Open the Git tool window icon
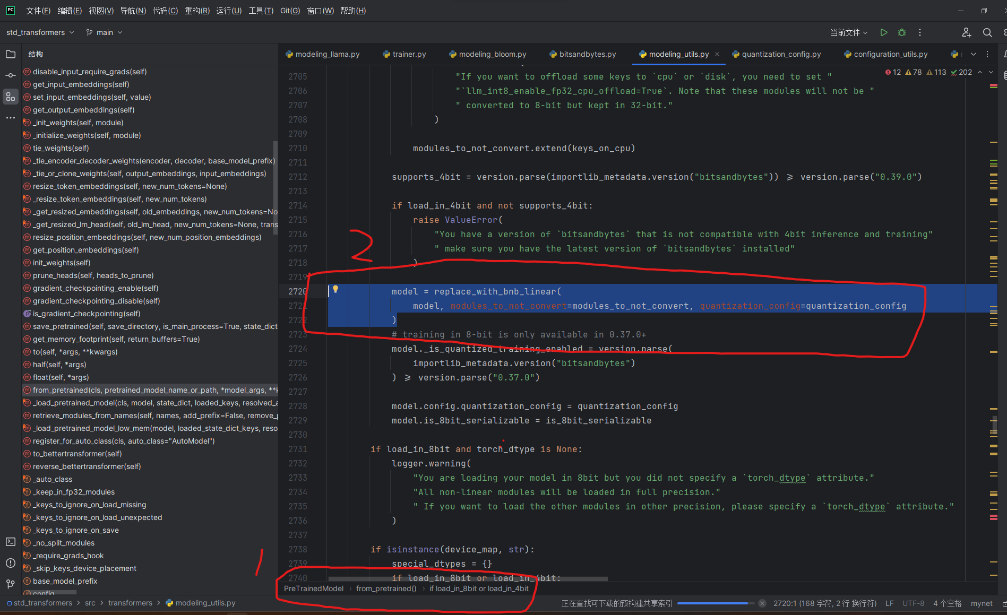The height and width of the screenshot is (615, 1007). click(10, 584)
